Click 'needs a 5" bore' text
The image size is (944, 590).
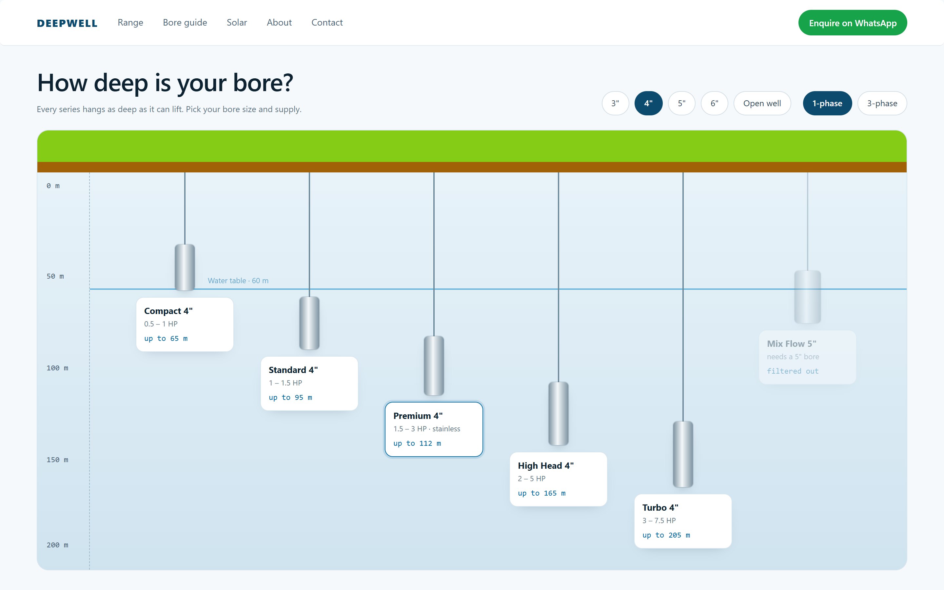point(793,357)
